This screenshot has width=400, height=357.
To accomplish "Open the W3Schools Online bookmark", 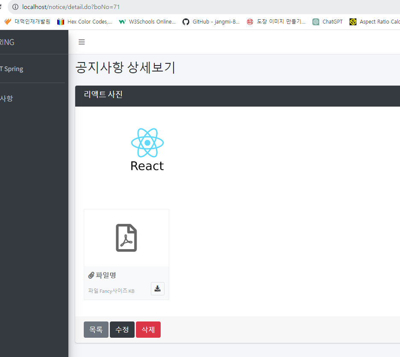I will [147, 22].
